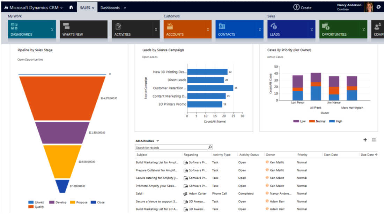Add new activity with plus icon

coord(365,140)
